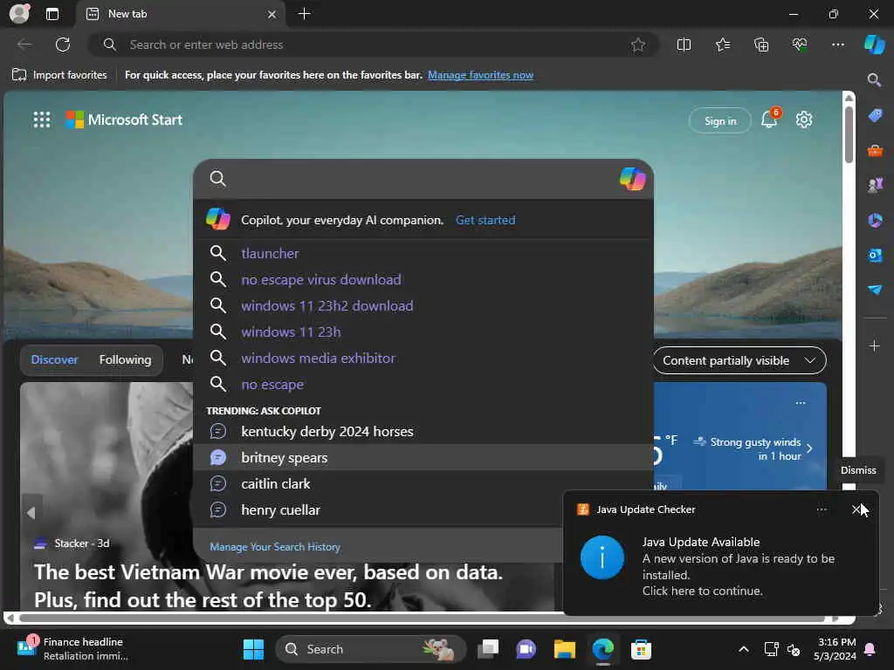Open Microsoft 365 in sidebar

(x=875, y=220)
